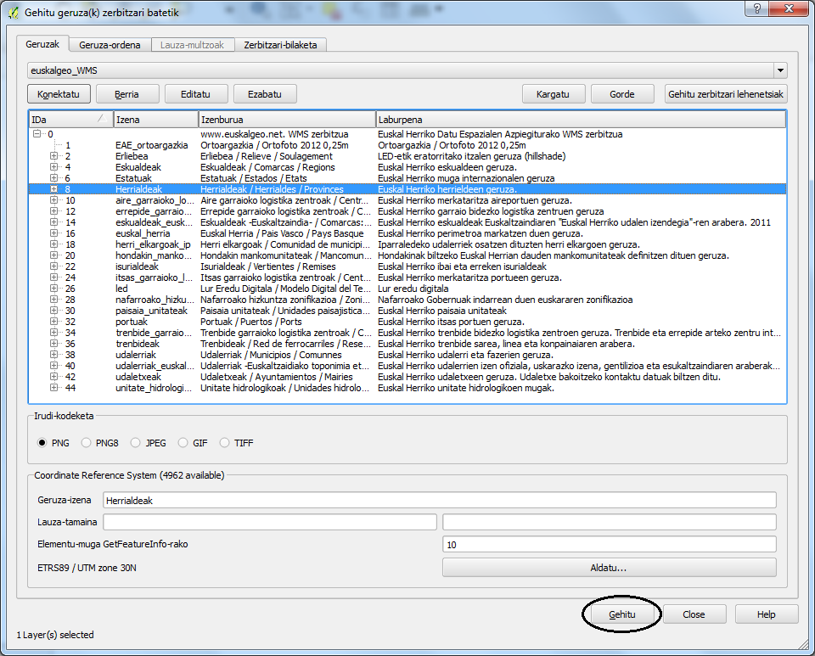Viewport: 815px width, 656px height.
Task: Click the Konektatu button
Action: point(59,93)
